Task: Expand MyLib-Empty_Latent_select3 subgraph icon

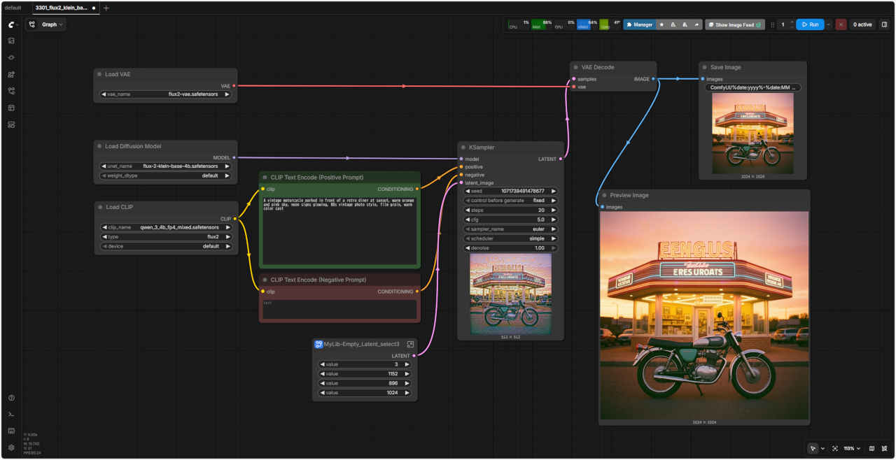Action: [410, 344]
